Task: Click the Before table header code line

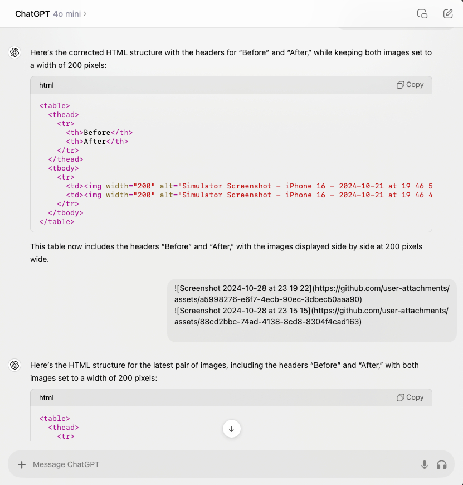Action: (99, 133)
